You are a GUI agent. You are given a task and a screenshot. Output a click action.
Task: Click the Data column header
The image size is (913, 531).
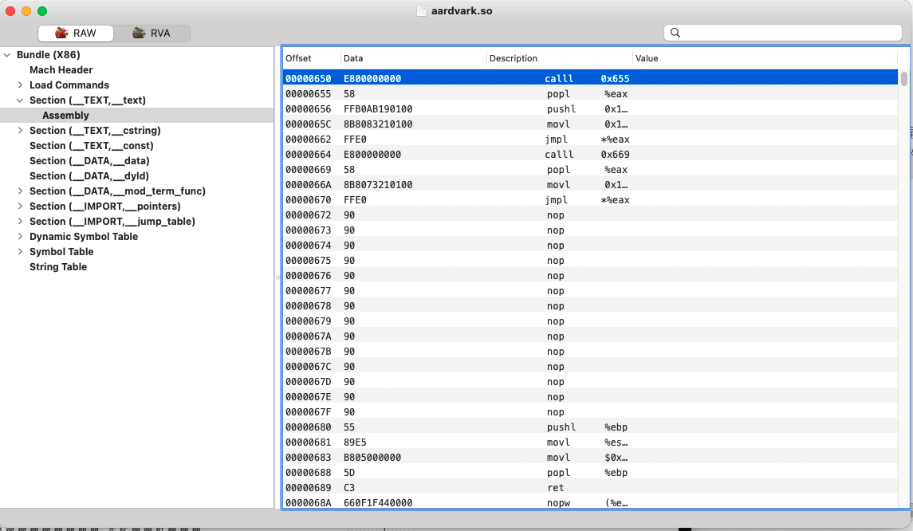point(413,58)
